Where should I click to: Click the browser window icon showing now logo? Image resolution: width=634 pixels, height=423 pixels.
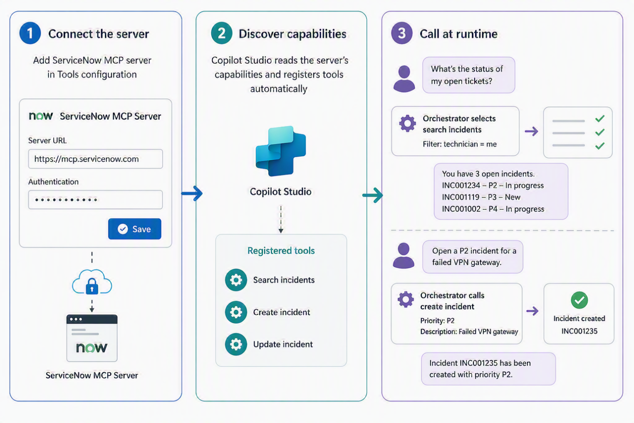pyautogui.click(x=92, y=338)
